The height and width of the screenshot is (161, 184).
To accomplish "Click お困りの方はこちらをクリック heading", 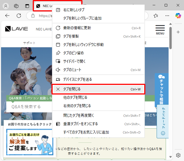I will coord(30,124).
